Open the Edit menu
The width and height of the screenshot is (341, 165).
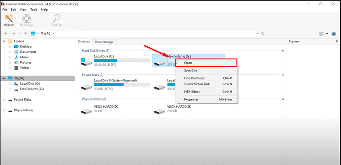[x=13, y=10]
